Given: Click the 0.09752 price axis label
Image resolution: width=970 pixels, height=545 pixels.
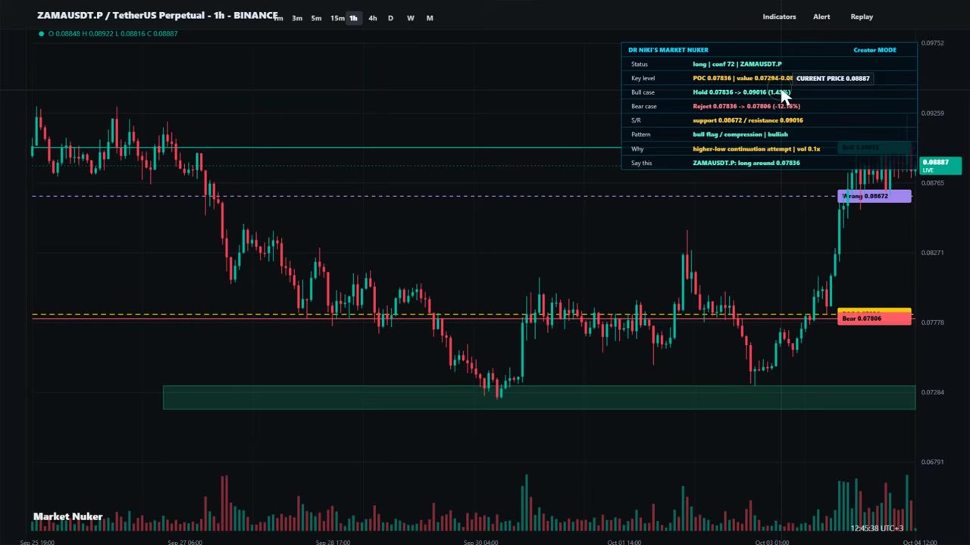Looking at the screenshot, I should click(932, 43).
